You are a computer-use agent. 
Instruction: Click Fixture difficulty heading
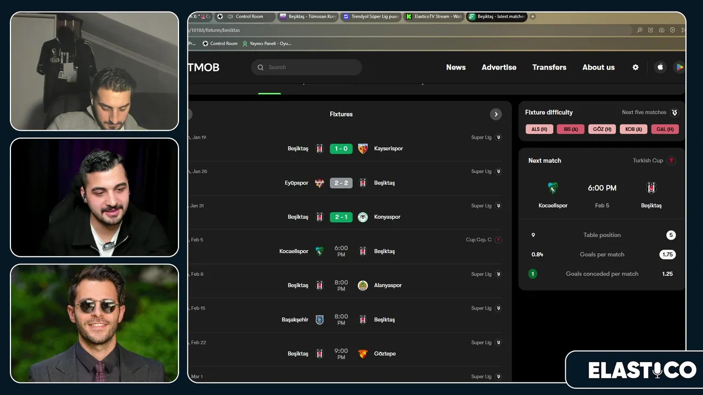coord(549,112)
